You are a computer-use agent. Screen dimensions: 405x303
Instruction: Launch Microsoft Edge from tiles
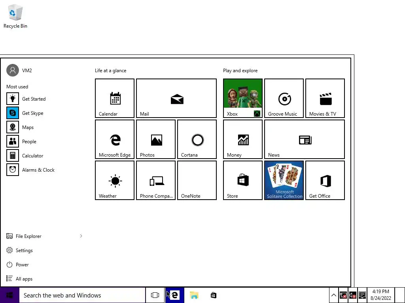pyautogui.click(x=115, y=139)
